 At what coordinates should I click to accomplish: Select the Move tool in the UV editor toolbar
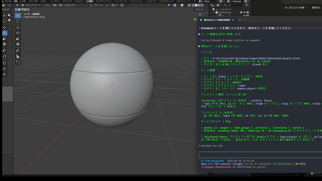(x=5, y=28)
